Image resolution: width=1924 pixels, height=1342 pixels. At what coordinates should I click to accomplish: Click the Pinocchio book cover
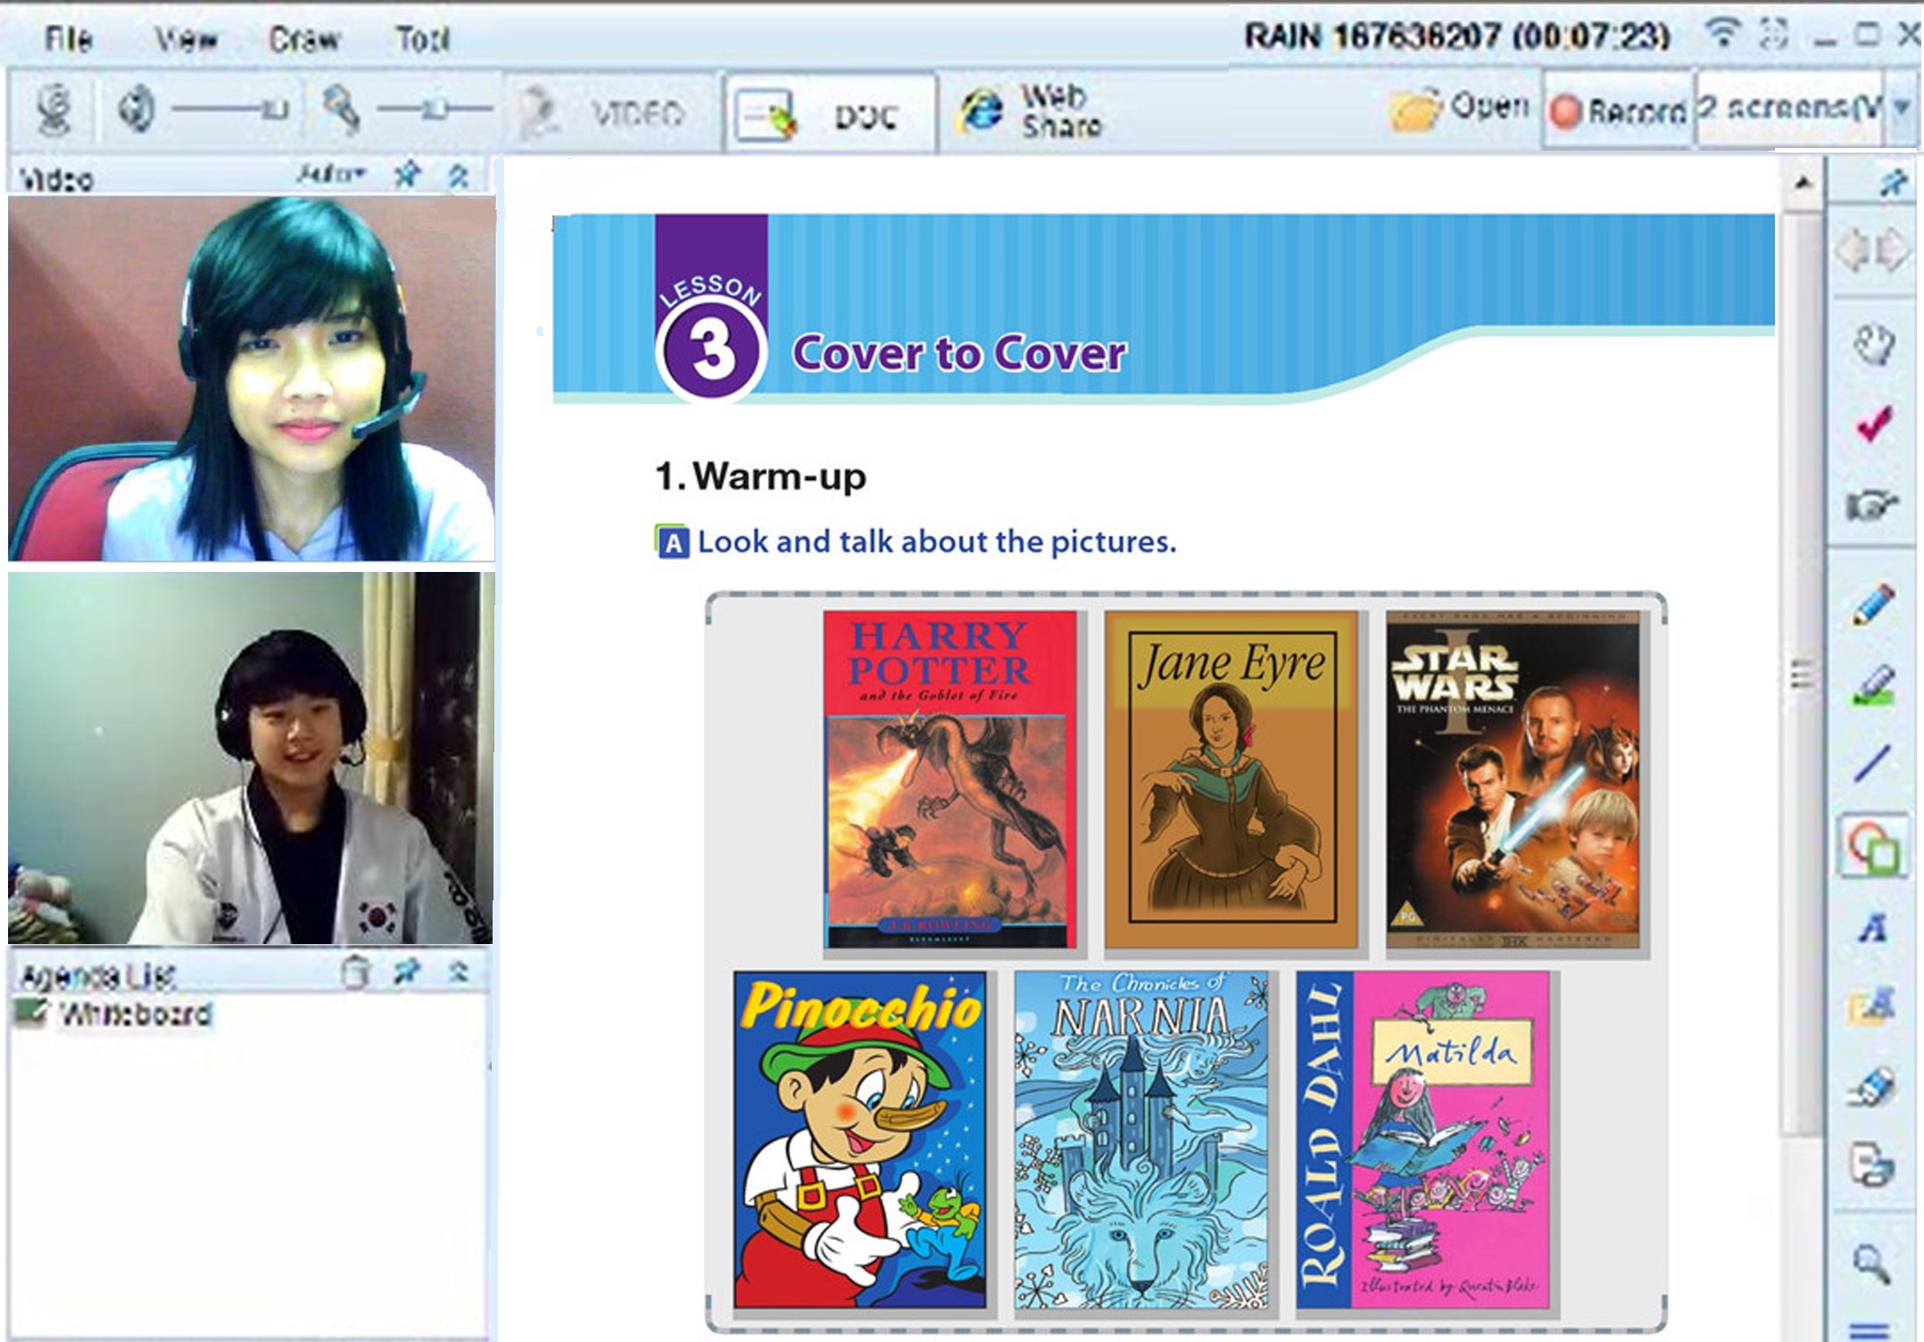(860, 1140)
